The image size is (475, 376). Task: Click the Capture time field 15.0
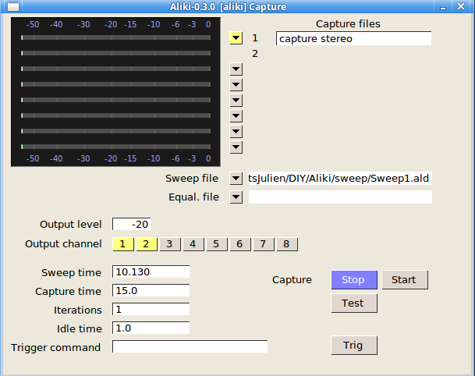(x=151, y=290)
